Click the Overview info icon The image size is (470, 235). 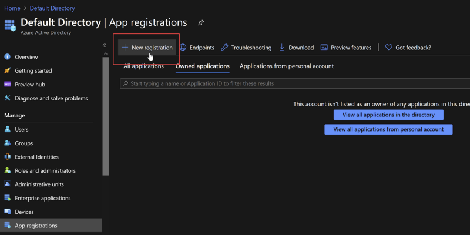(x=8, y=56)
